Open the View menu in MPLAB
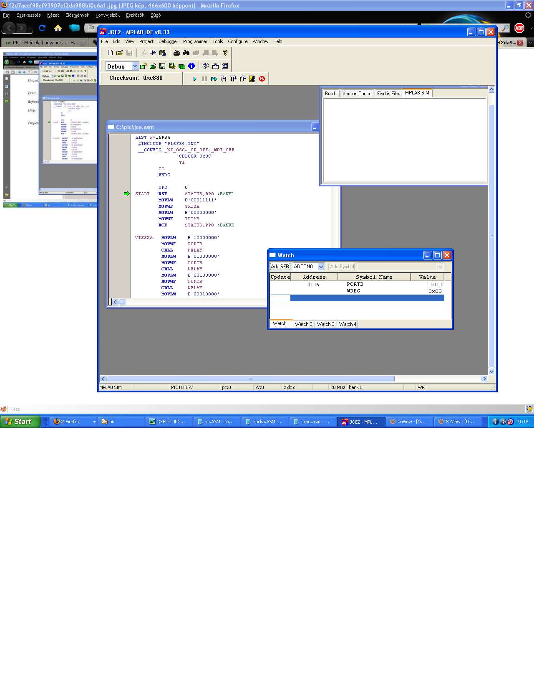This screenshot has width=534, height=689. tap(130, 41)
